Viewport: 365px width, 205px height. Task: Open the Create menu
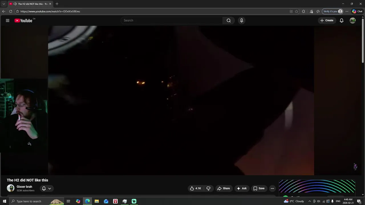(327, 20)
